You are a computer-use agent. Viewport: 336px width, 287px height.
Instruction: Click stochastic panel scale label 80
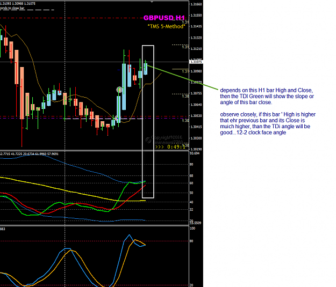tap(191, 241)
